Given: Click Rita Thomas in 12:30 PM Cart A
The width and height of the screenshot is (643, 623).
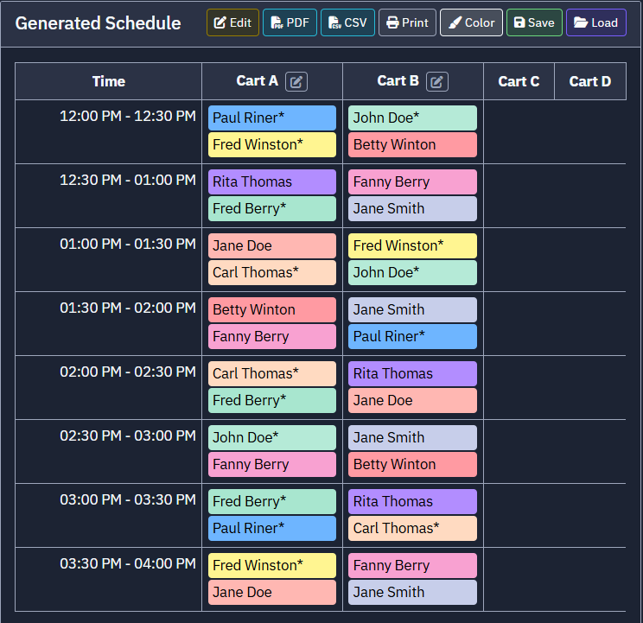Looking at the screenshot, I should tap(272, 182).
